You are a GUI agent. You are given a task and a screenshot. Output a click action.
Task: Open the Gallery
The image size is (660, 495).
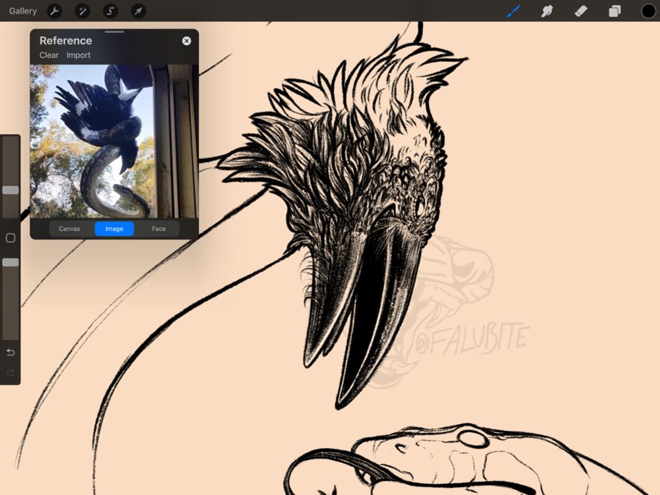coord(22,11)
